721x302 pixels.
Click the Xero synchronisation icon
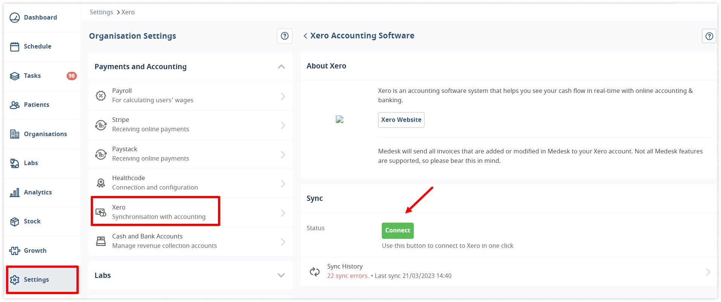click(101, 212)
